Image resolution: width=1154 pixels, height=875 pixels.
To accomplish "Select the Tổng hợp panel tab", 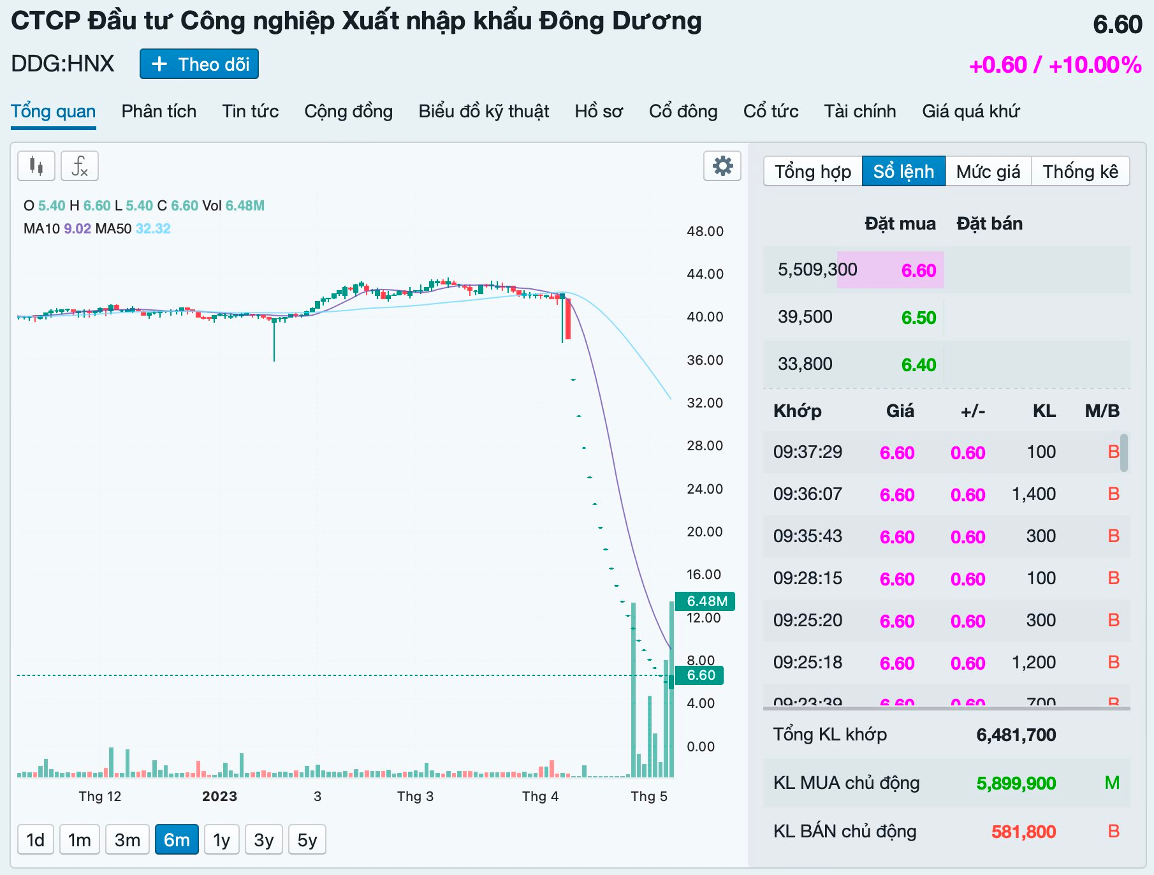I will [x=813, y=172].
